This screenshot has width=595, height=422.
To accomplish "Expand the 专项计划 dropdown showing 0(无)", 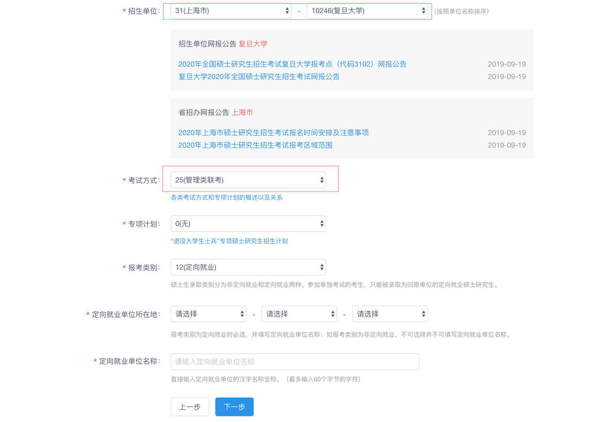I will (248, 224).
